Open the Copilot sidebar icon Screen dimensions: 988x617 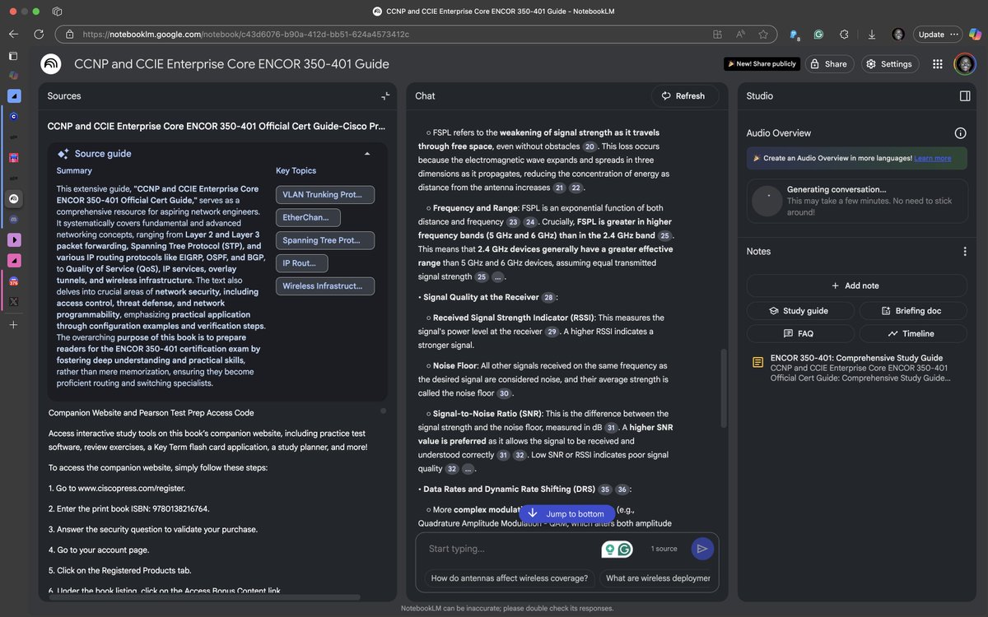(975, 35)
